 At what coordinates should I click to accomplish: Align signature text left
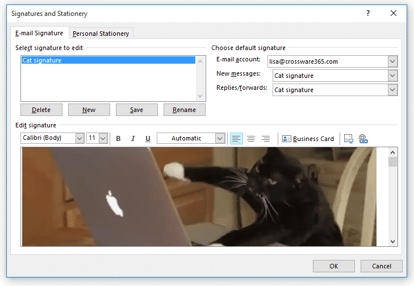(x=236, y=139)
